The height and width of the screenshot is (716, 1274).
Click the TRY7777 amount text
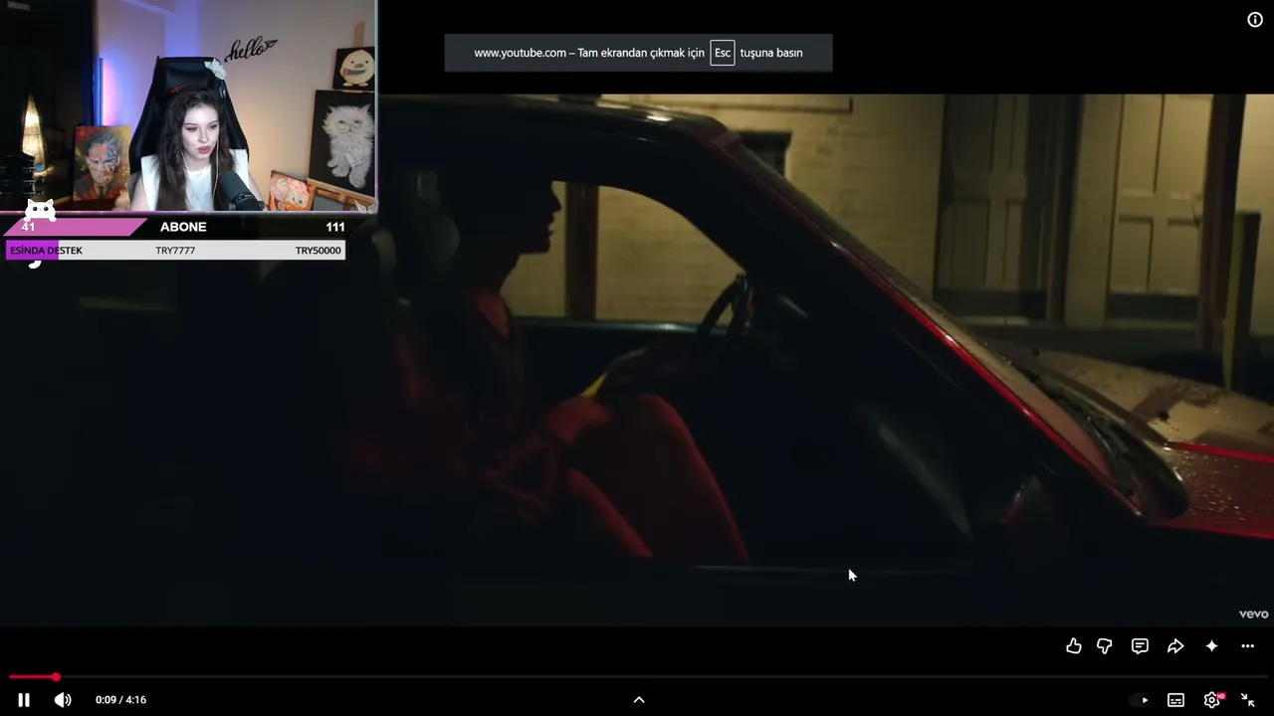[x=175, y=251]
